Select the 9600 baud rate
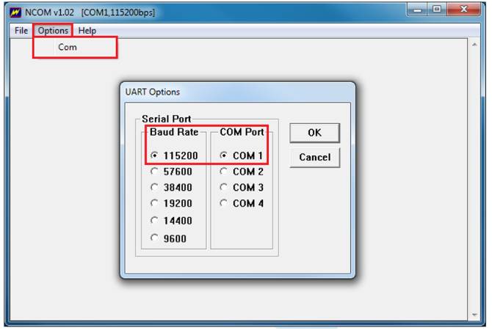The height and width of the screenshot is (333, 492). [x=154, y=238]
